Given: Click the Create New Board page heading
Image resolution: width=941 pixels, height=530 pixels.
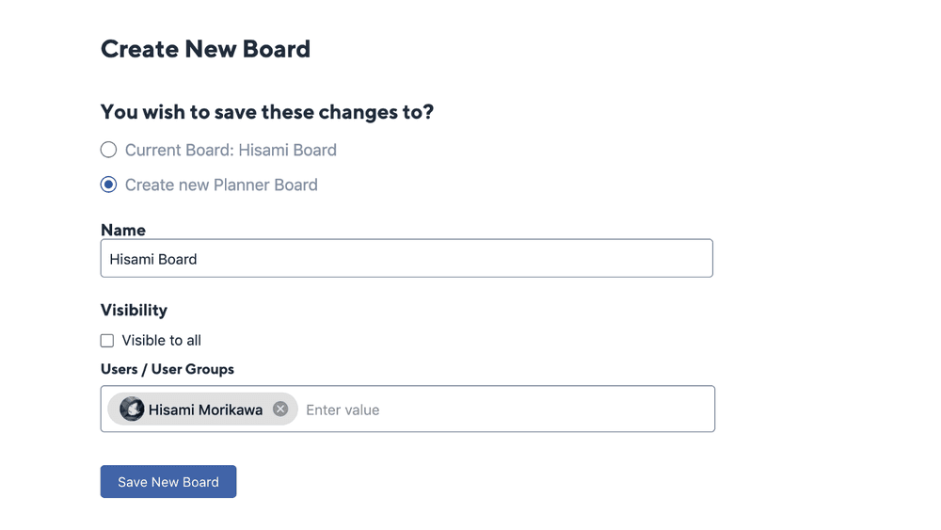Looking at the screenshot, I should coord(205,49).
